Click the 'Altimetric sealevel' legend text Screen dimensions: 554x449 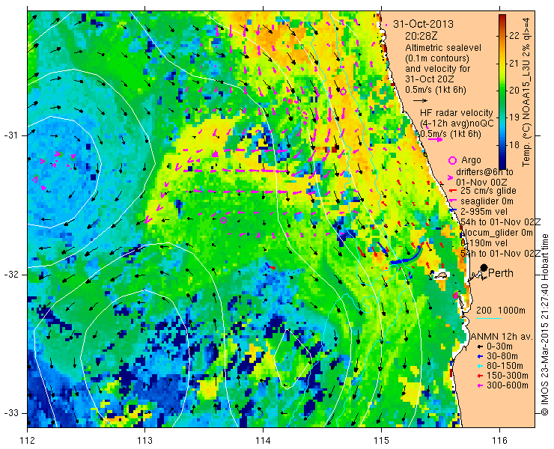[x=443, y=48]
